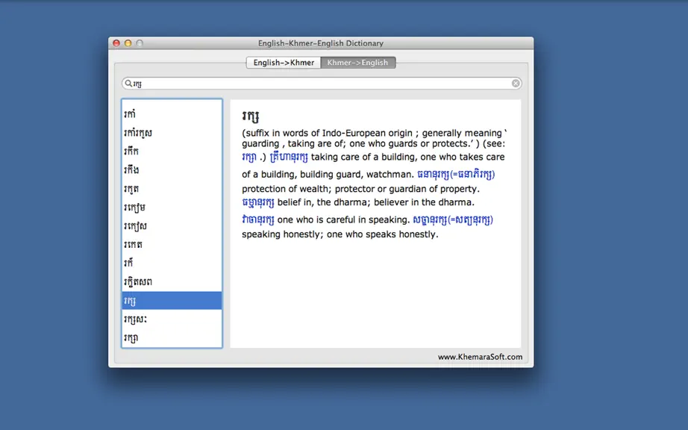Screen dimensions: 688x430
Task: Follow the link ធម្មានុរក្ស before "belief in"
Action: [x=258, y=202]
